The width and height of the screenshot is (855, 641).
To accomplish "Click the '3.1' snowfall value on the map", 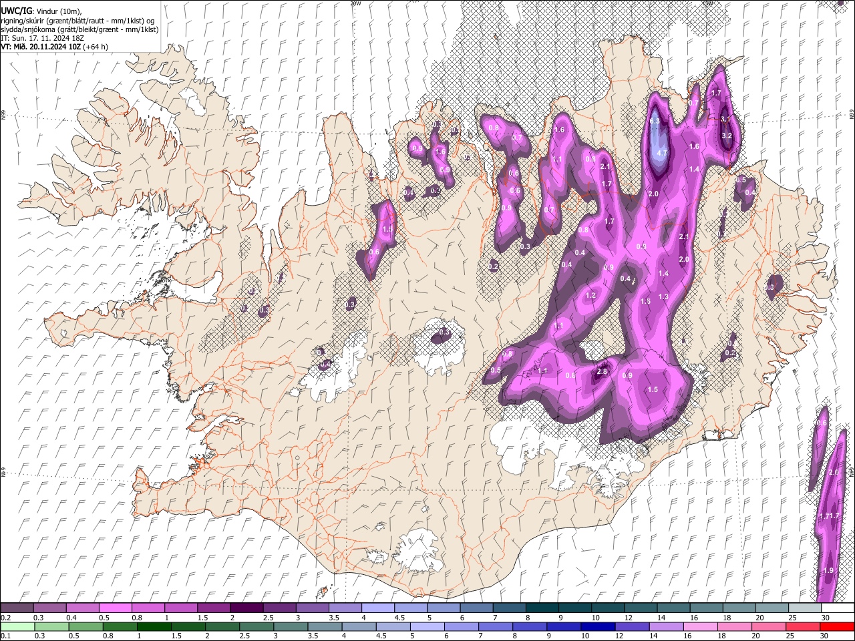I will [x=725, y=119].
